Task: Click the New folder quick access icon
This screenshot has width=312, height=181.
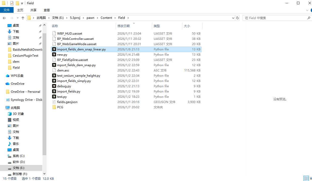Action: [x=17, y=3]
